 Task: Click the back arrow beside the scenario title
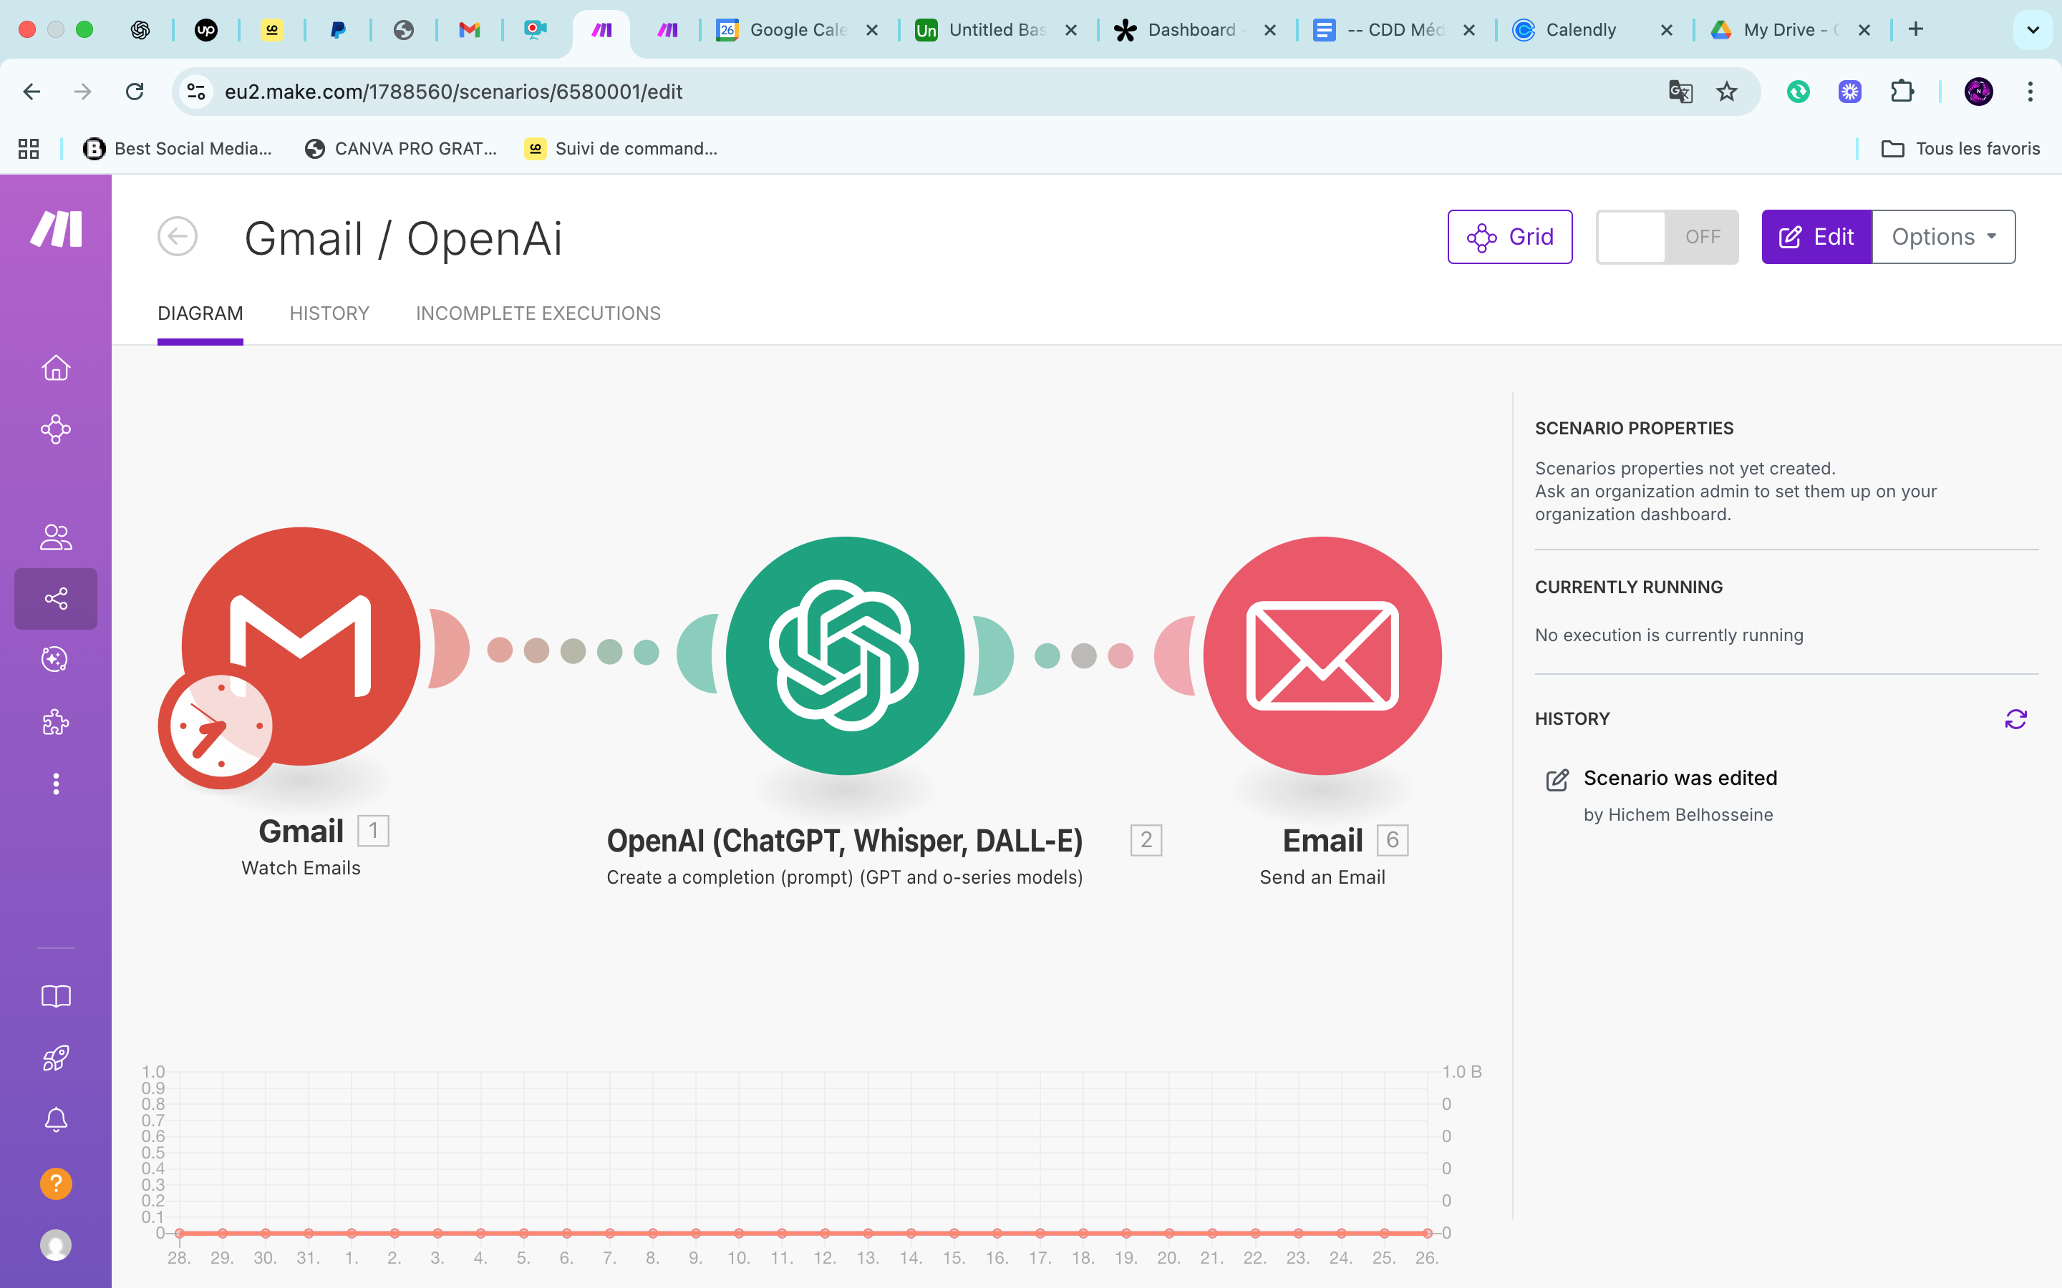pos(178,237)
